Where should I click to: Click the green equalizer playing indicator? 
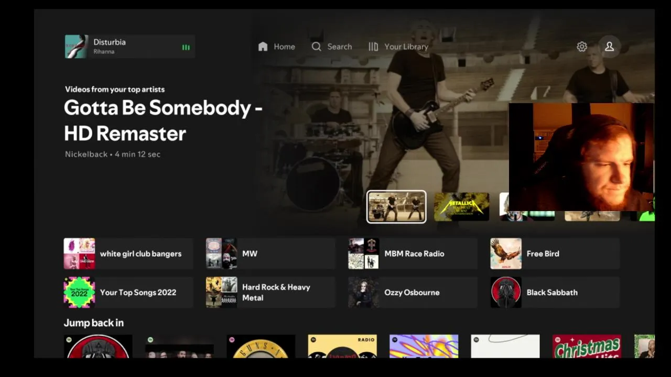[186, 47]
